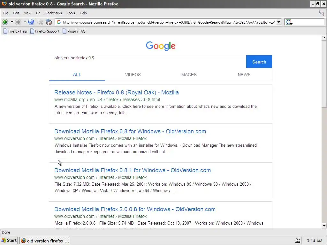Click the blue Search button
The image size is (327, 245).
(259, 62)
